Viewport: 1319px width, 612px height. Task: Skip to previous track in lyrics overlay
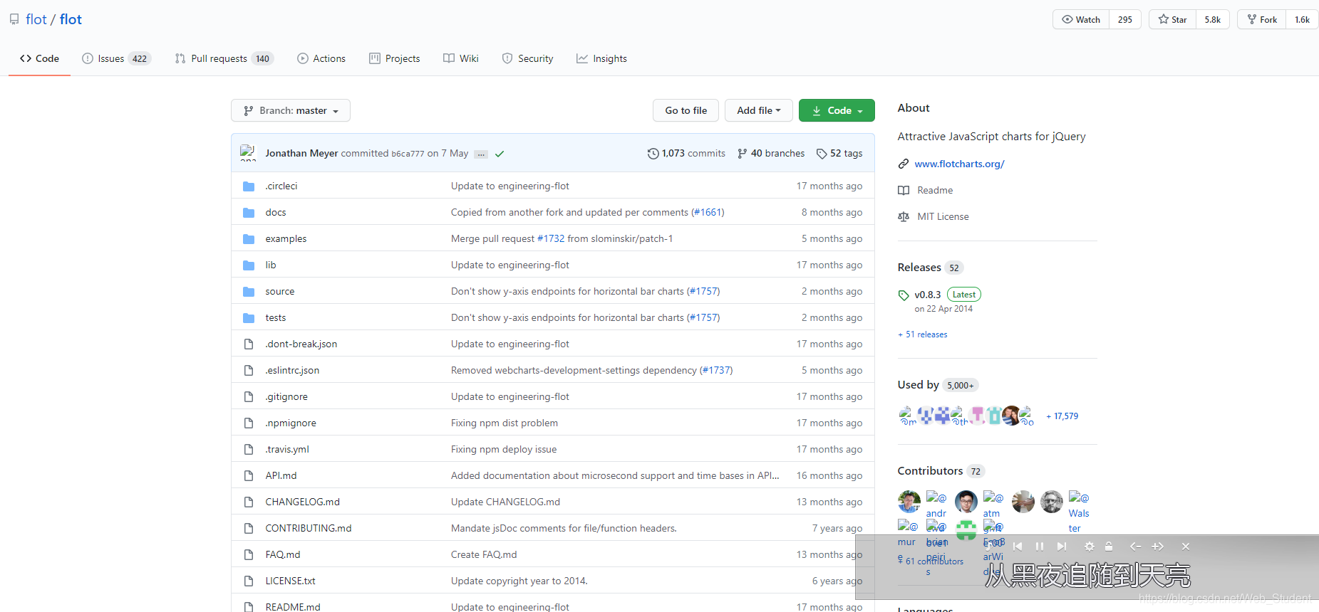[x=1018, y=547]
